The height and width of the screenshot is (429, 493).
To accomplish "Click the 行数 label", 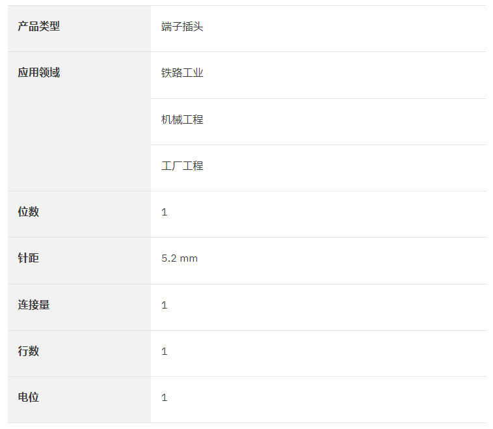I will 29,351.
